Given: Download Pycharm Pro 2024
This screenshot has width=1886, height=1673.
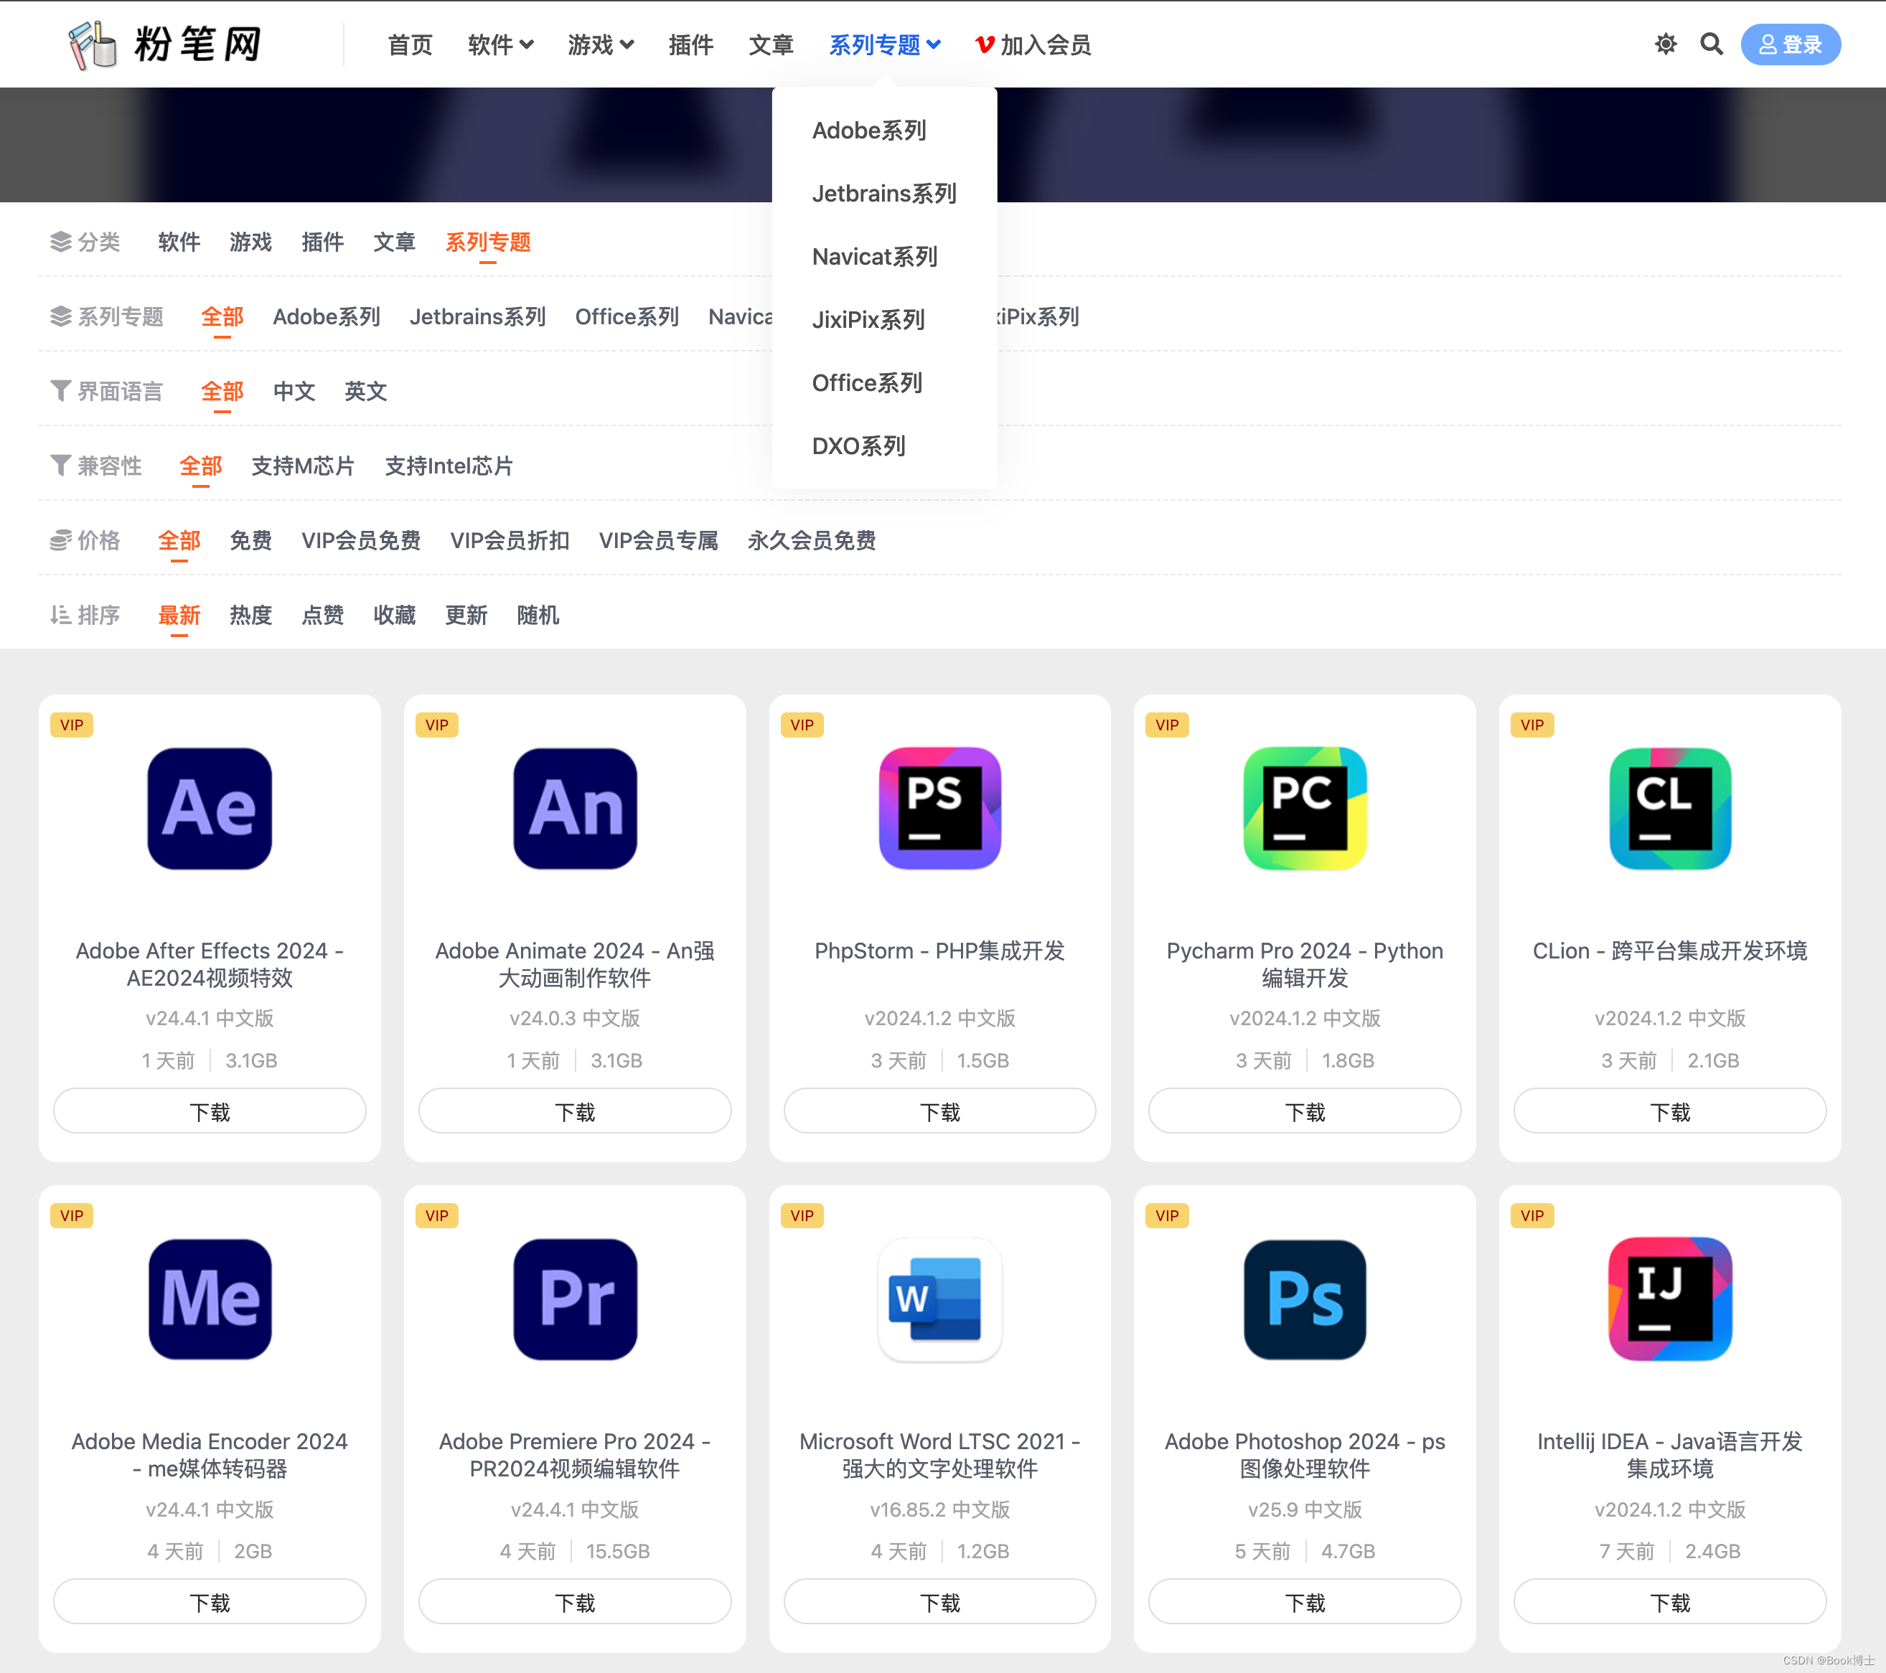Looking at the screenshot, I should coord(1305,1111).
